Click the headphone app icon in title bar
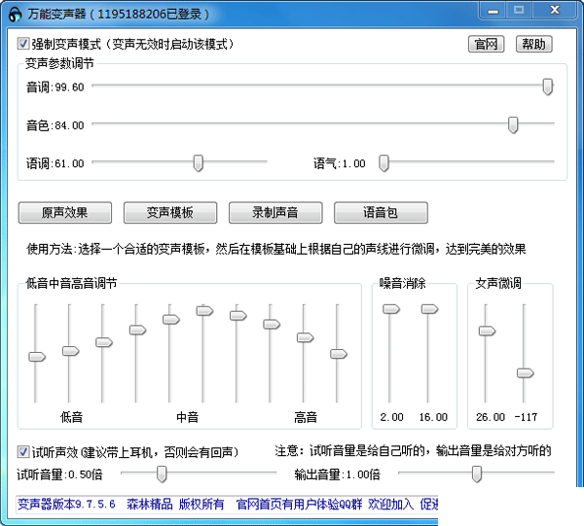The image size is (584, 526). coord(15,15)
